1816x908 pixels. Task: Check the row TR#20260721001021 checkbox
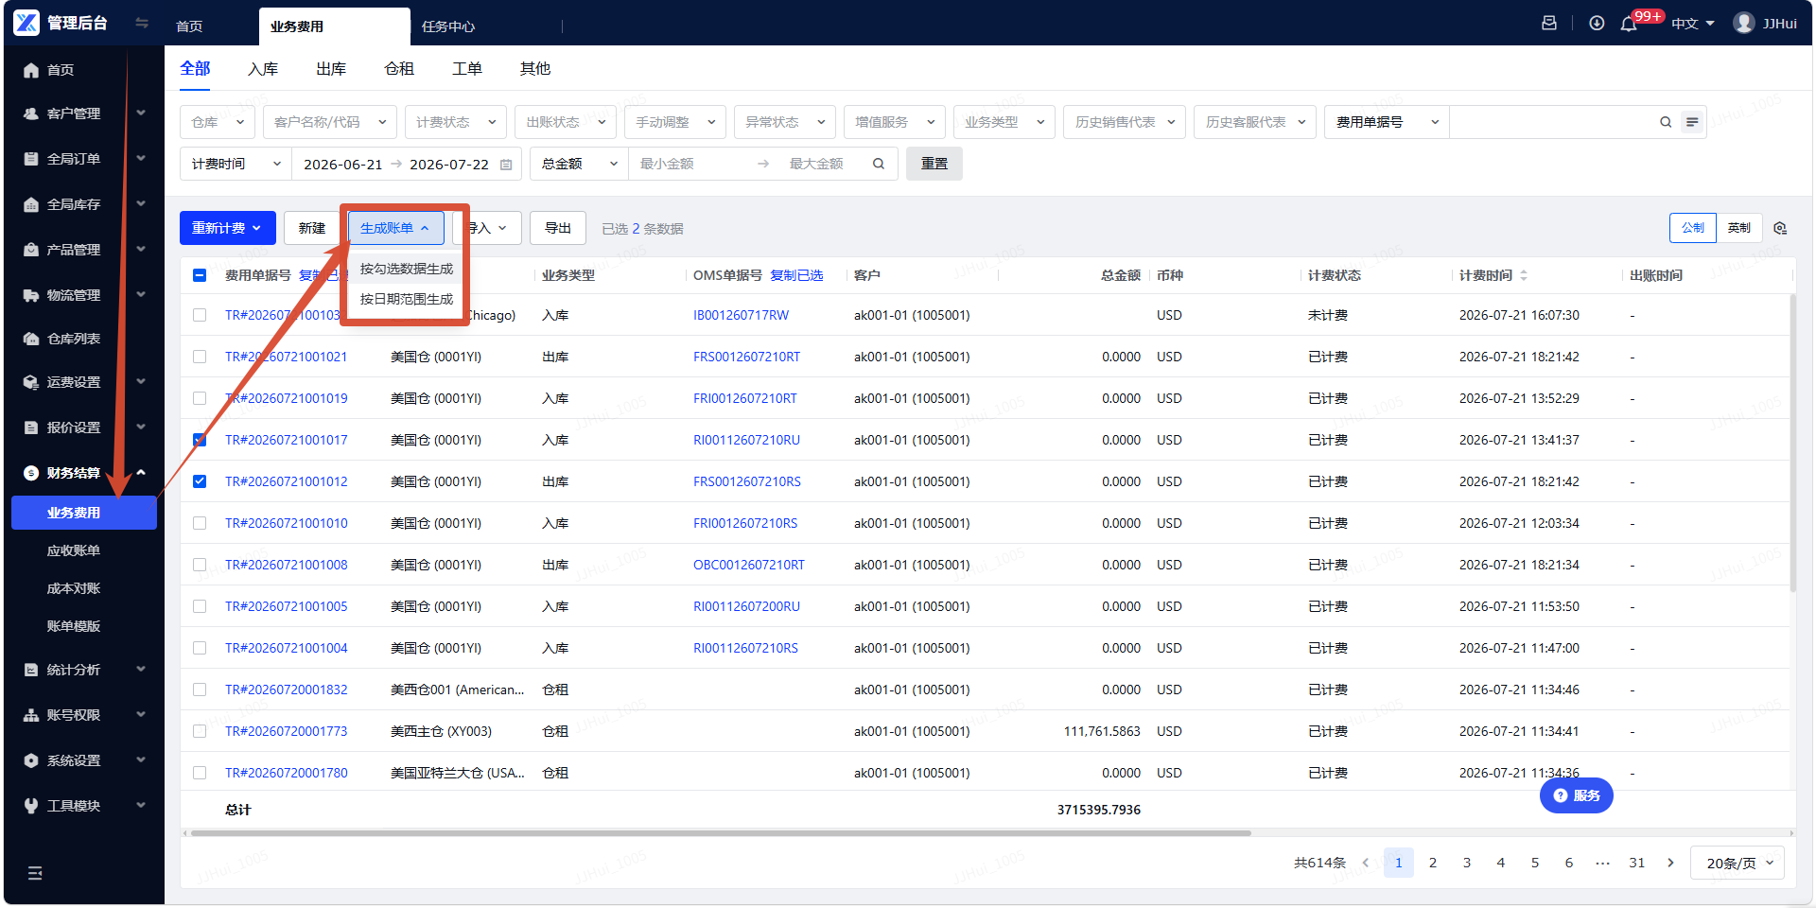pos(200,357)
